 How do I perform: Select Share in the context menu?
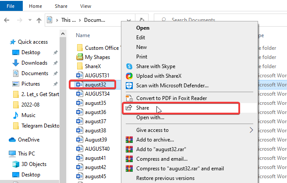(x=142, y=108)
